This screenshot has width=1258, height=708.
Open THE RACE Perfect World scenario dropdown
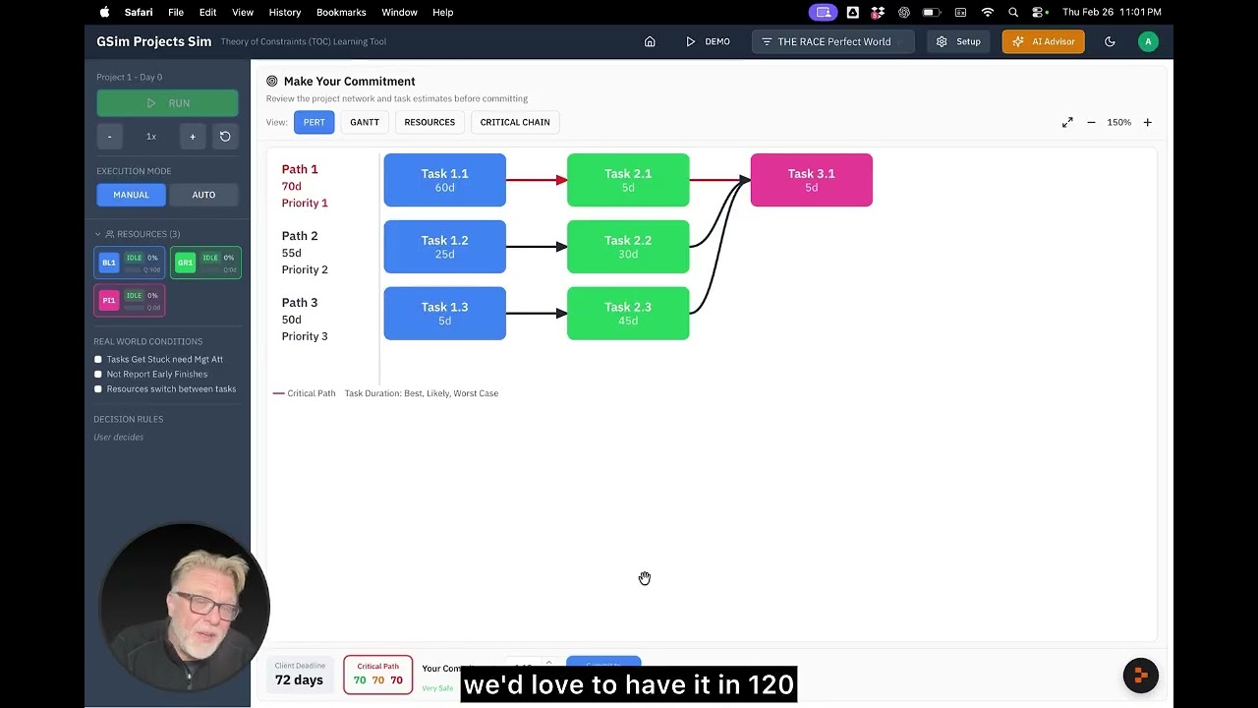pos(833,41)
